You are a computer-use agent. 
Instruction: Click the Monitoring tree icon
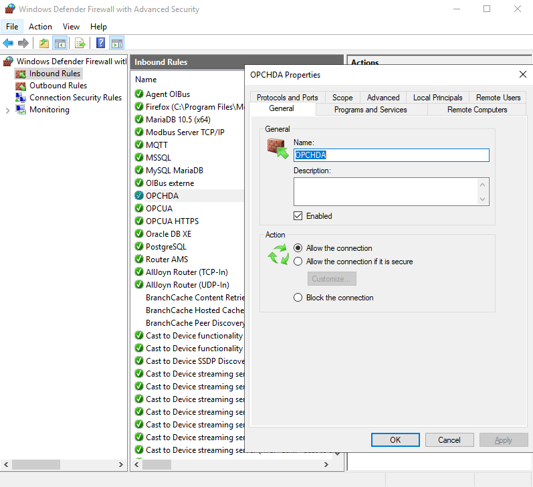tap(20, 110)
